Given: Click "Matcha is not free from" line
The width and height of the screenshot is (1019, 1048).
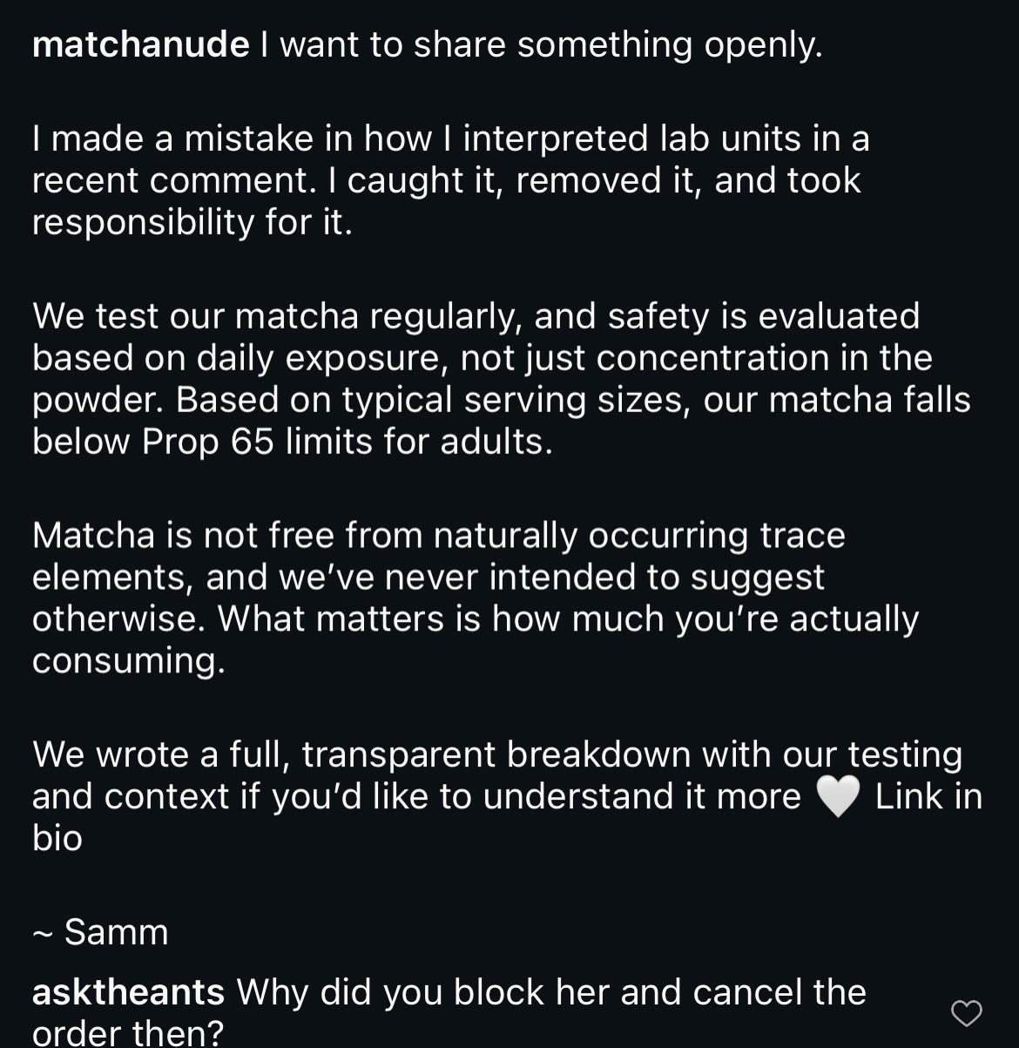Looking at the screenshot, I should (226, 536).
